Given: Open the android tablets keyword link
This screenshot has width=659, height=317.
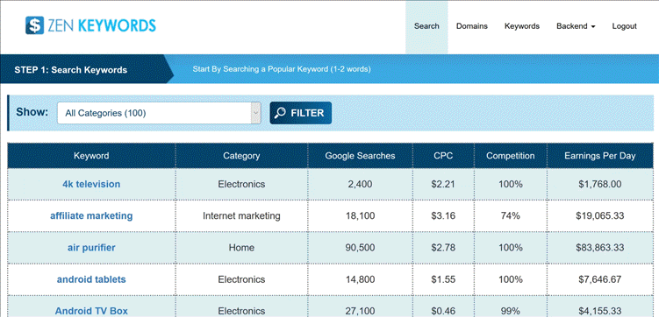Looking at the screenshot, I should 91,279.
